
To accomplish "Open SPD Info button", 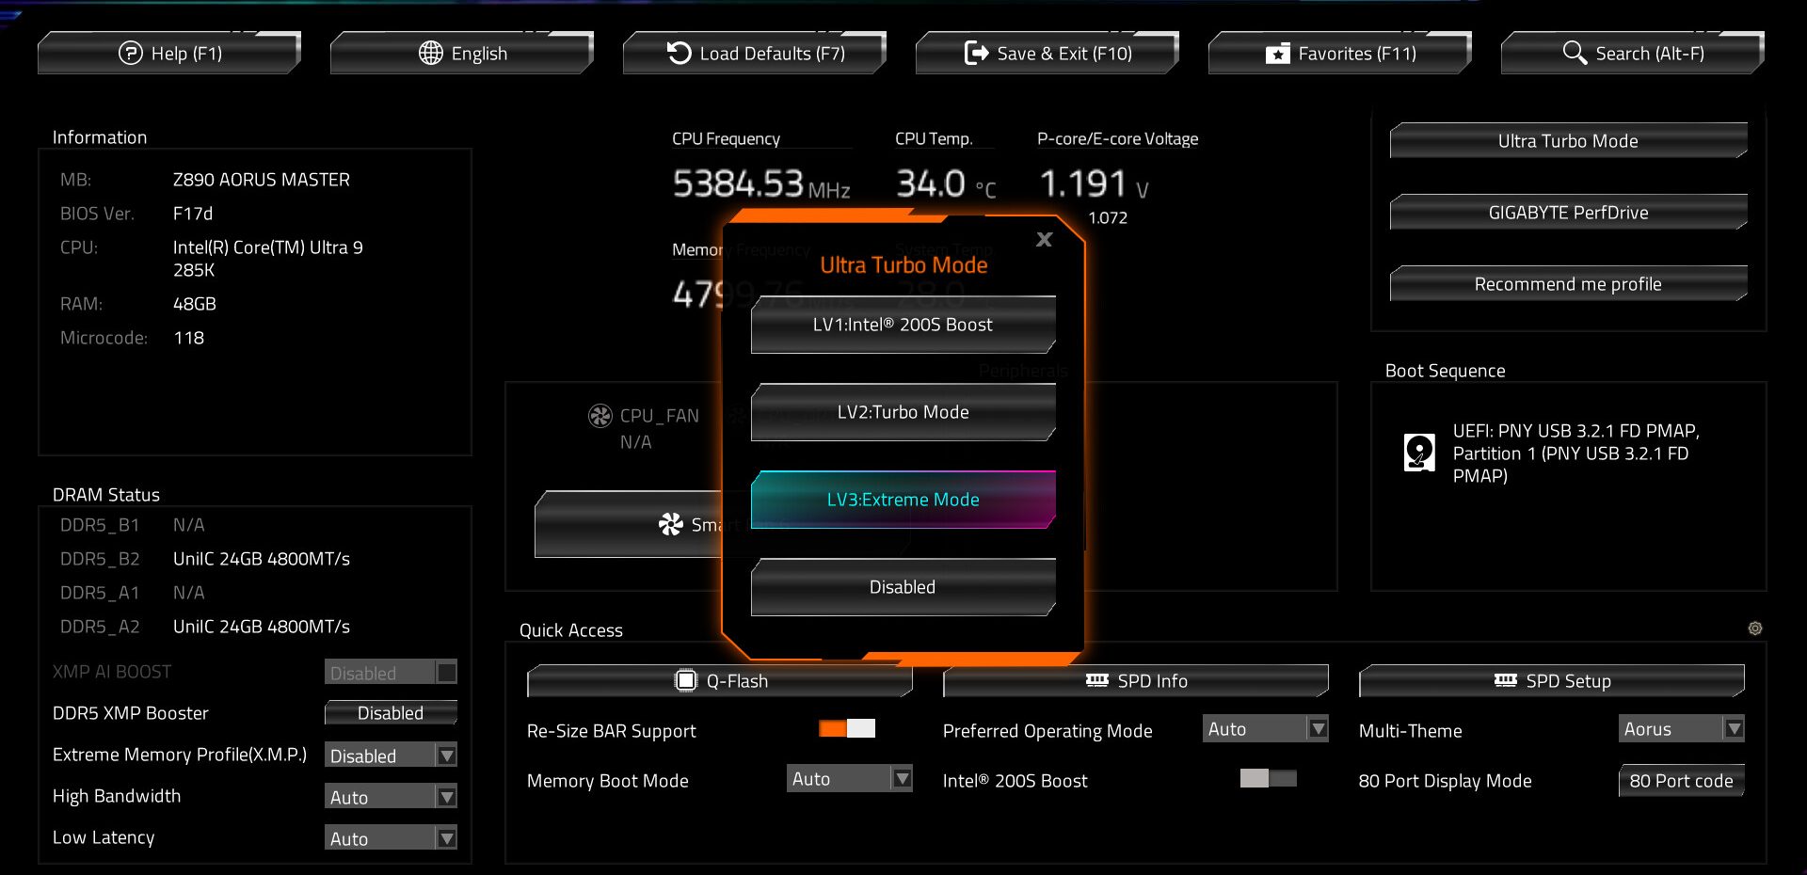I will pyautogui.click(x=1136, y=680).
